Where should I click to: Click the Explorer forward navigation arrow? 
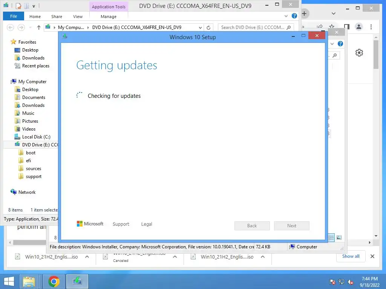[21, 27]
